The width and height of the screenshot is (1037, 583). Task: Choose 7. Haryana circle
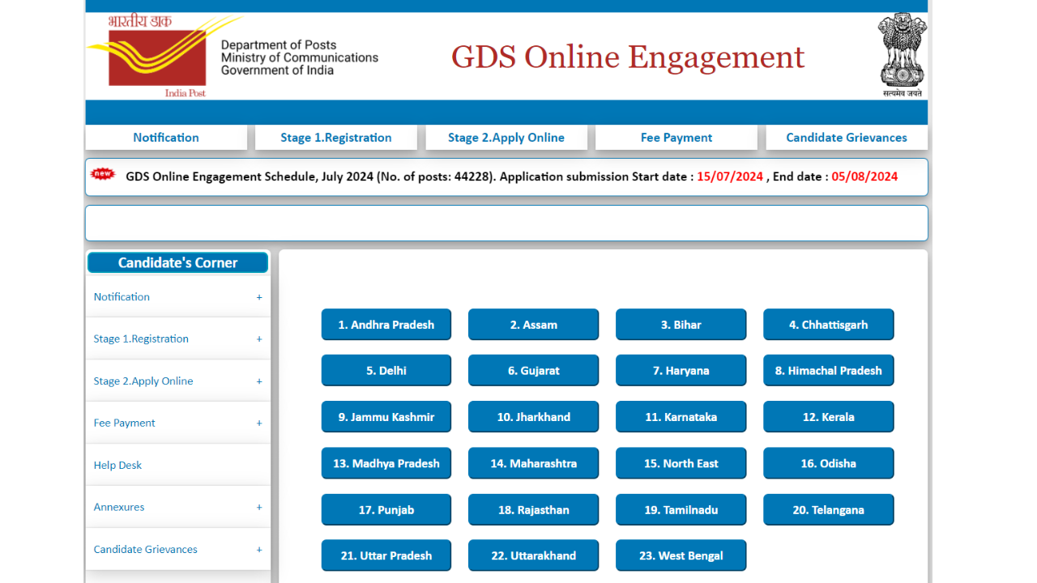tap(681, 371)
